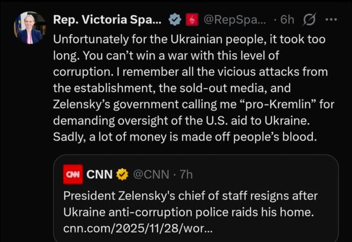Click the CNN account name

pyautogui.click(x=99, y=175)
